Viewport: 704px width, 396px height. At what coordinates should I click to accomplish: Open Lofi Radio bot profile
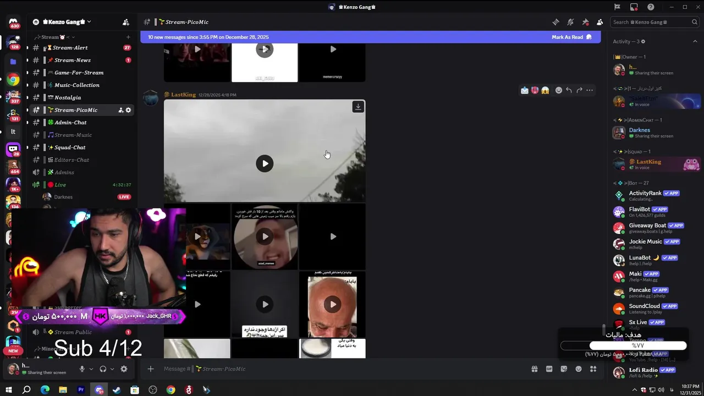[x=657, y=372]
